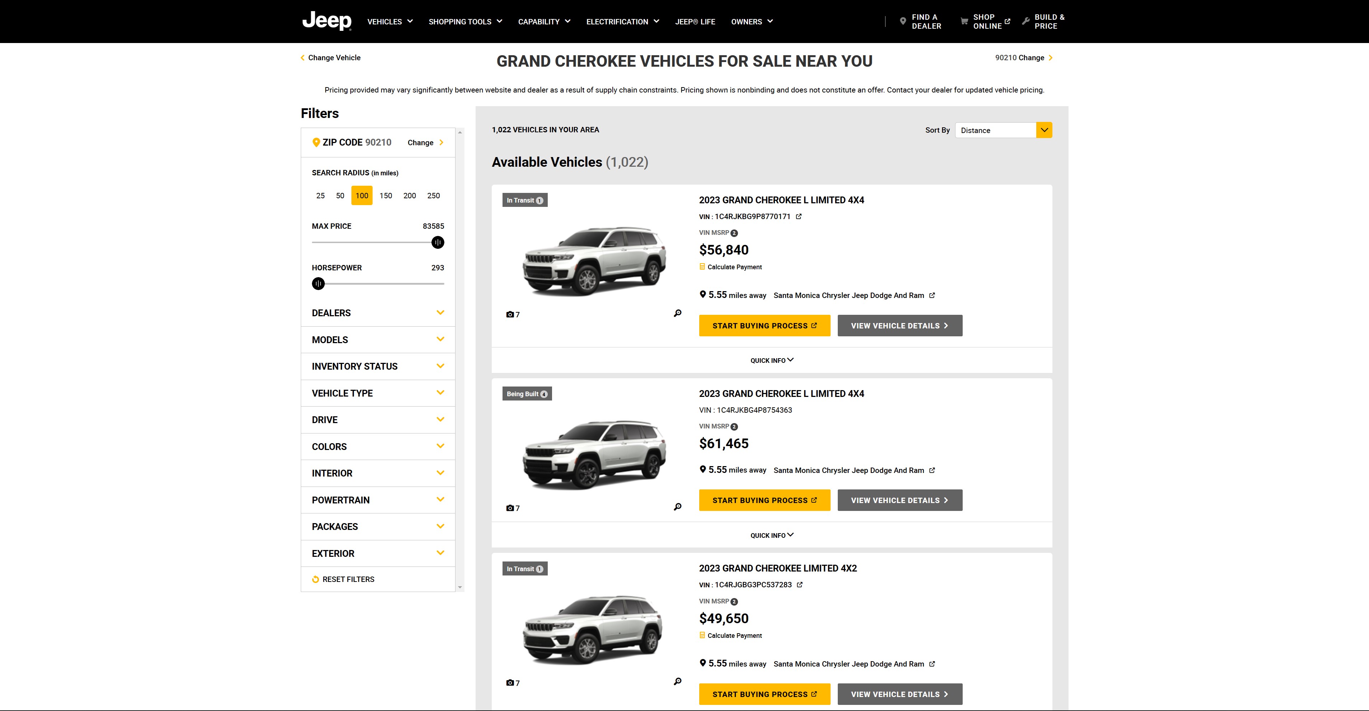Click the In Transit badge on Grand Cherokee Limited 4X2
This screenshot has height=711, width=1369.
point(524,569)
